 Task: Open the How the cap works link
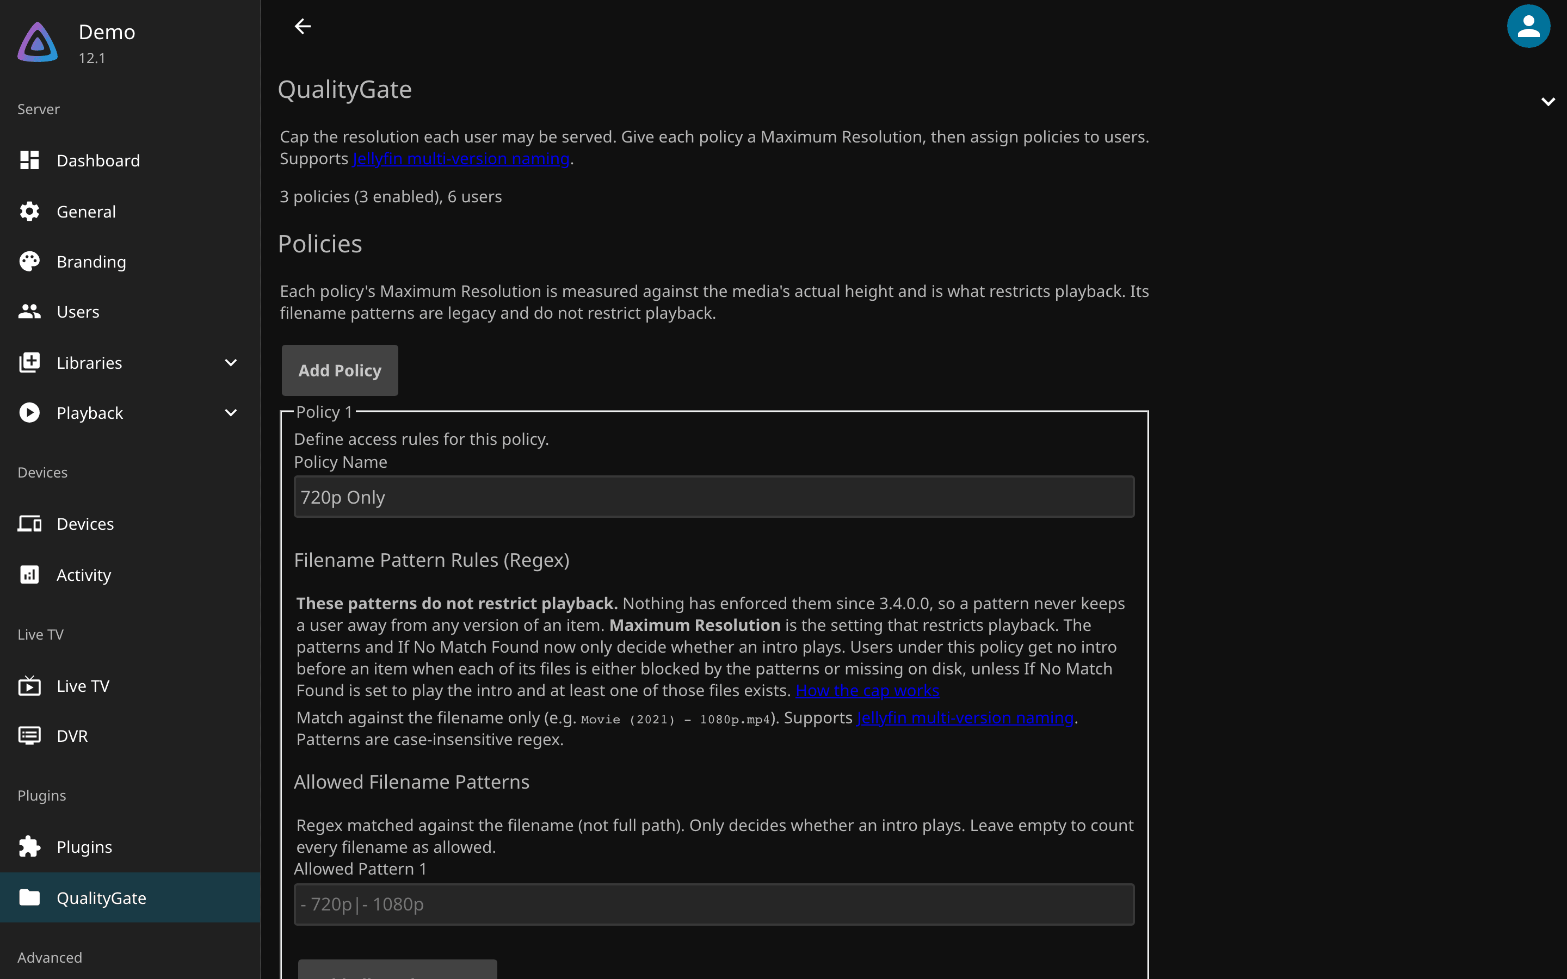867,690
